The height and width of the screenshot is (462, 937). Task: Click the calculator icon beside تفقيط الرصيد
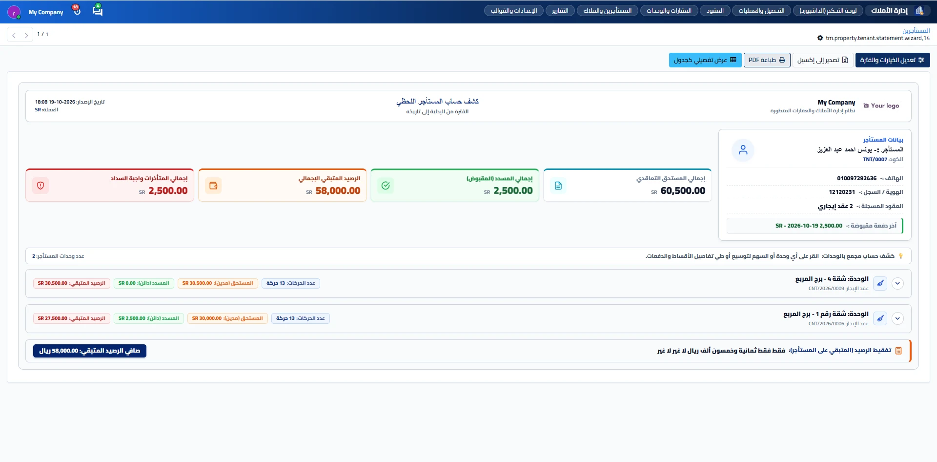pyautogui.click(x=898, y=351)
